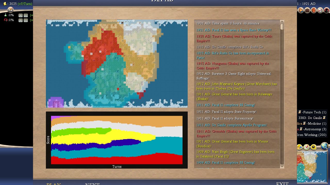Screen dimensions: 330x185
Task: Click the treasury text '3025 (+7/Turn)'
Action: coord(21,4)
